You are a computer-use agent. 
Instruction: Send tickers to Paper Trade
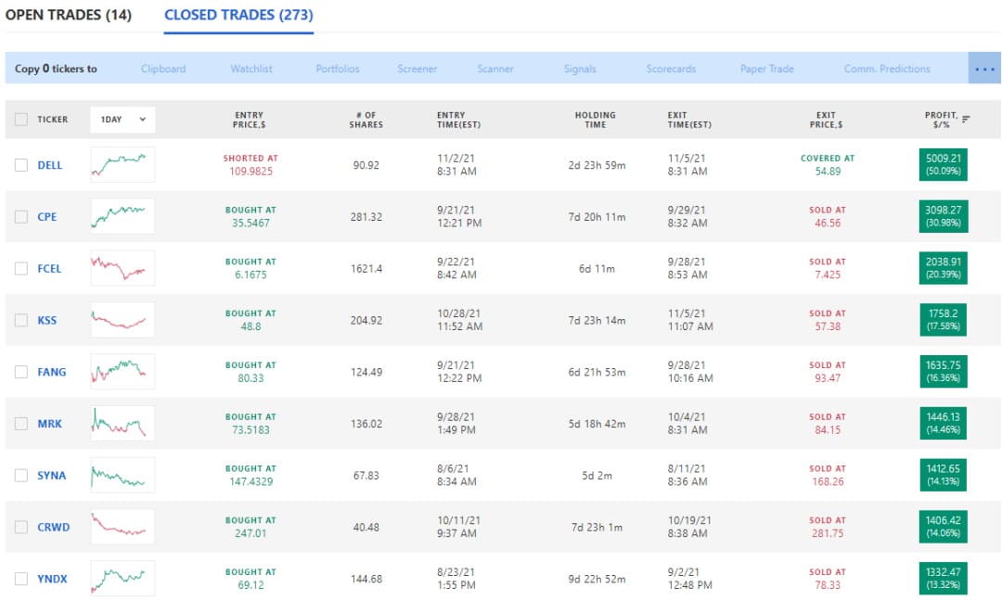(766, 69)
